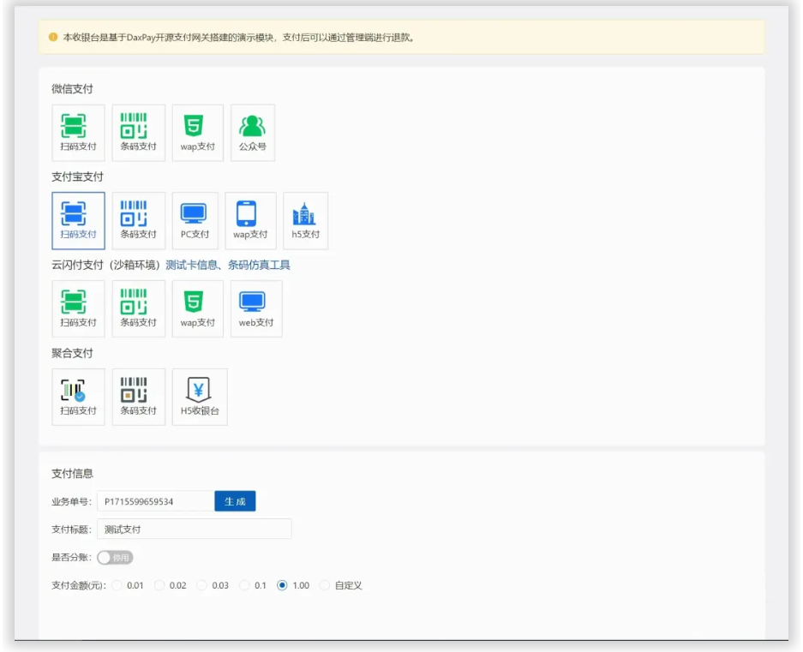Select the 自定义 custom amount option
This screenshot has height=652, width=803.
[325, 586]
